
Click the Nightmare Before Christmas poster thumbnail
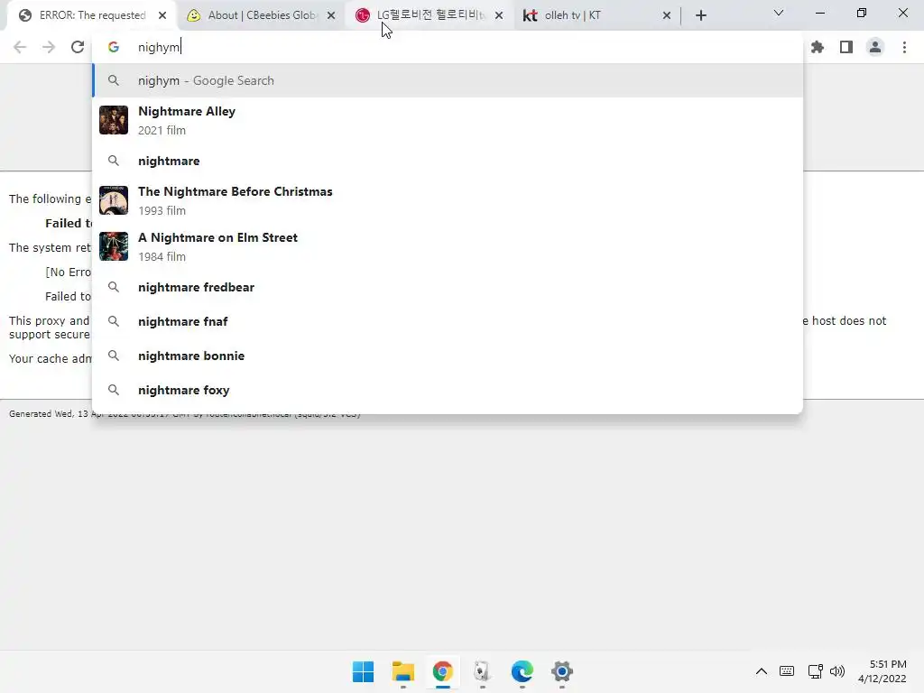click(114, 200)
